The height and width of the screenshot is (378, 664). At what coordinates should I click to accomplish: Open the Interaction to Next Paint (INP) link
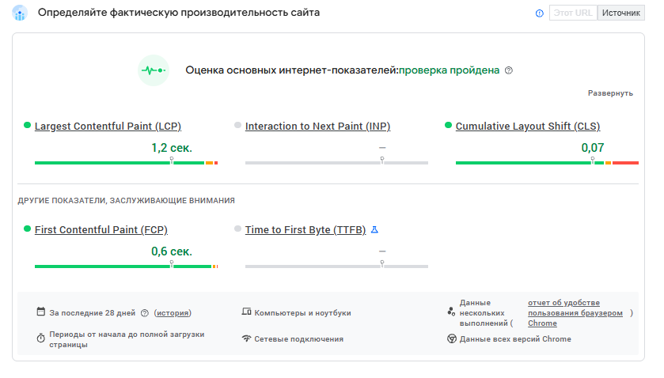tap(317, 126)
